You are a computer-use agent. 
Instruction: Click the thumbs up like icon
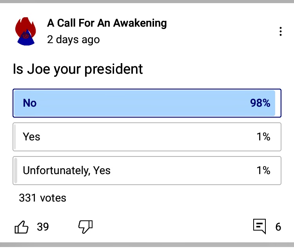pos(22,227)
